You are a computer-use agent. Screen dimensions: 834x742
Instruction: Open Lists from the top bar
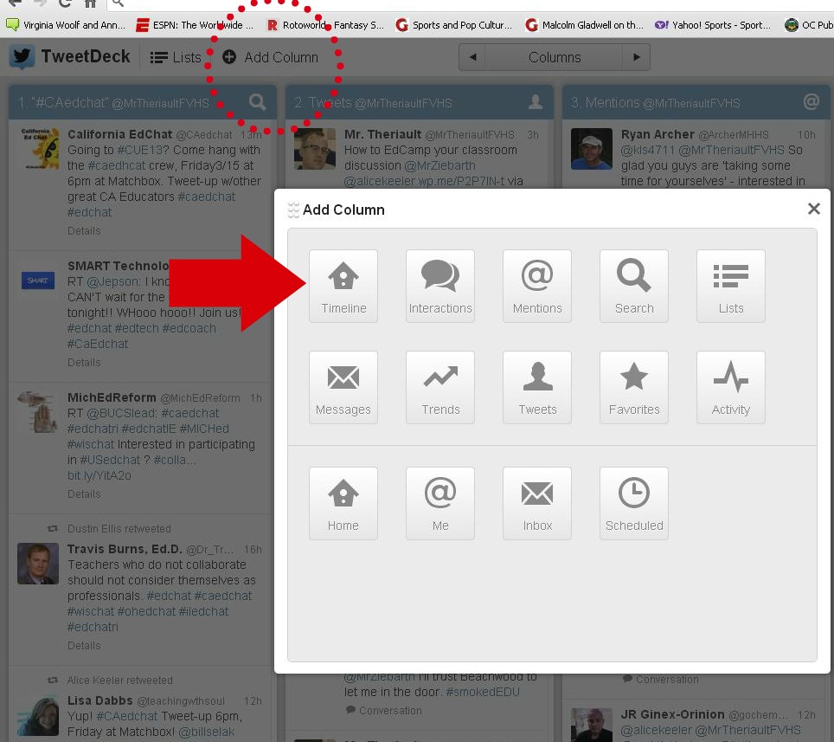[x=176, y=58]
